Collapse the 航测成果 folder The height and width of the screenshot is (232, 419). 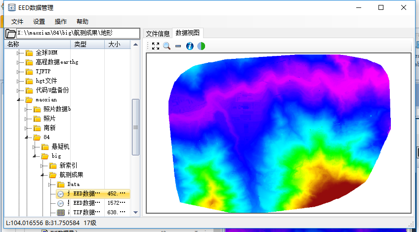(x=43, y=175)
